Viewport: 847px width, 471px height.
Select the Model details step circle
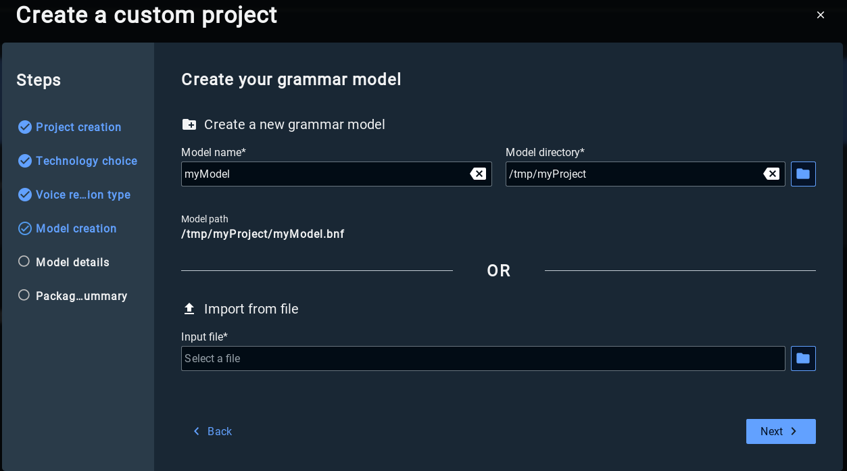(24, 262)
